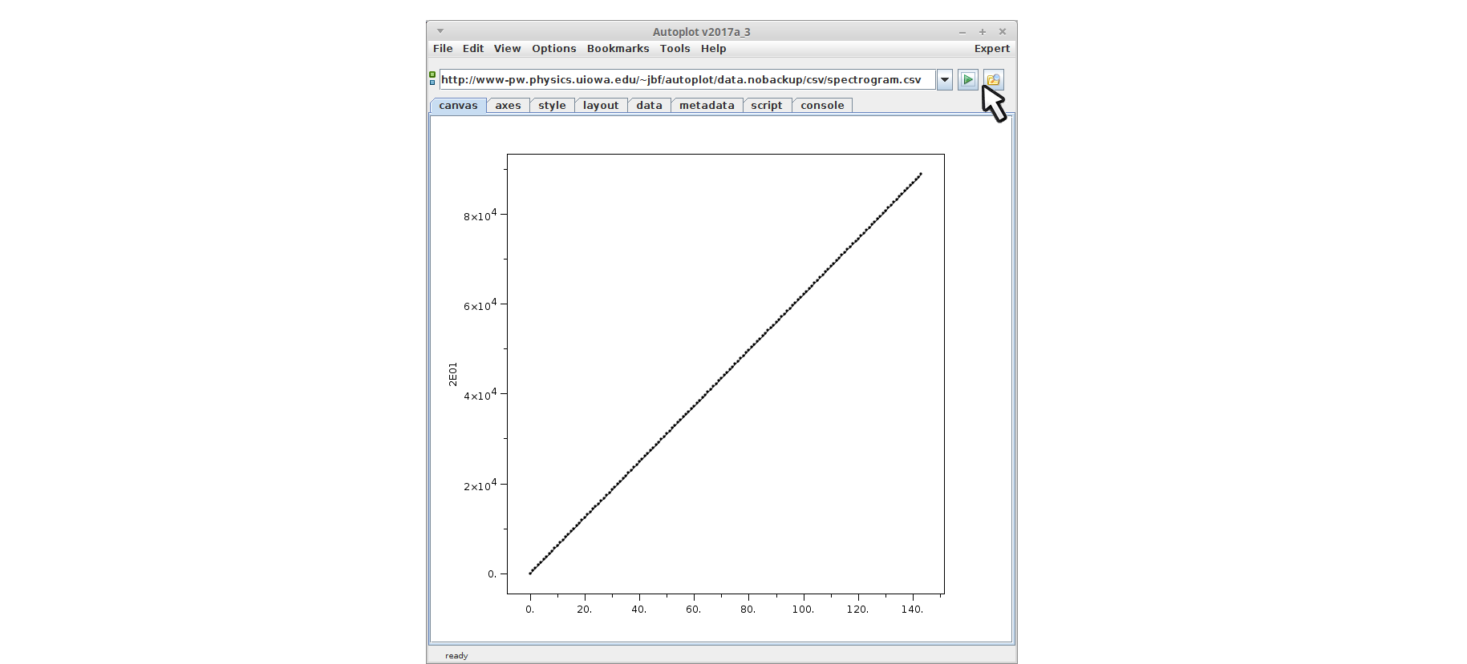Switch to the axes tab
Viewport: 1467px width, 664px height.
coord(508,105)
